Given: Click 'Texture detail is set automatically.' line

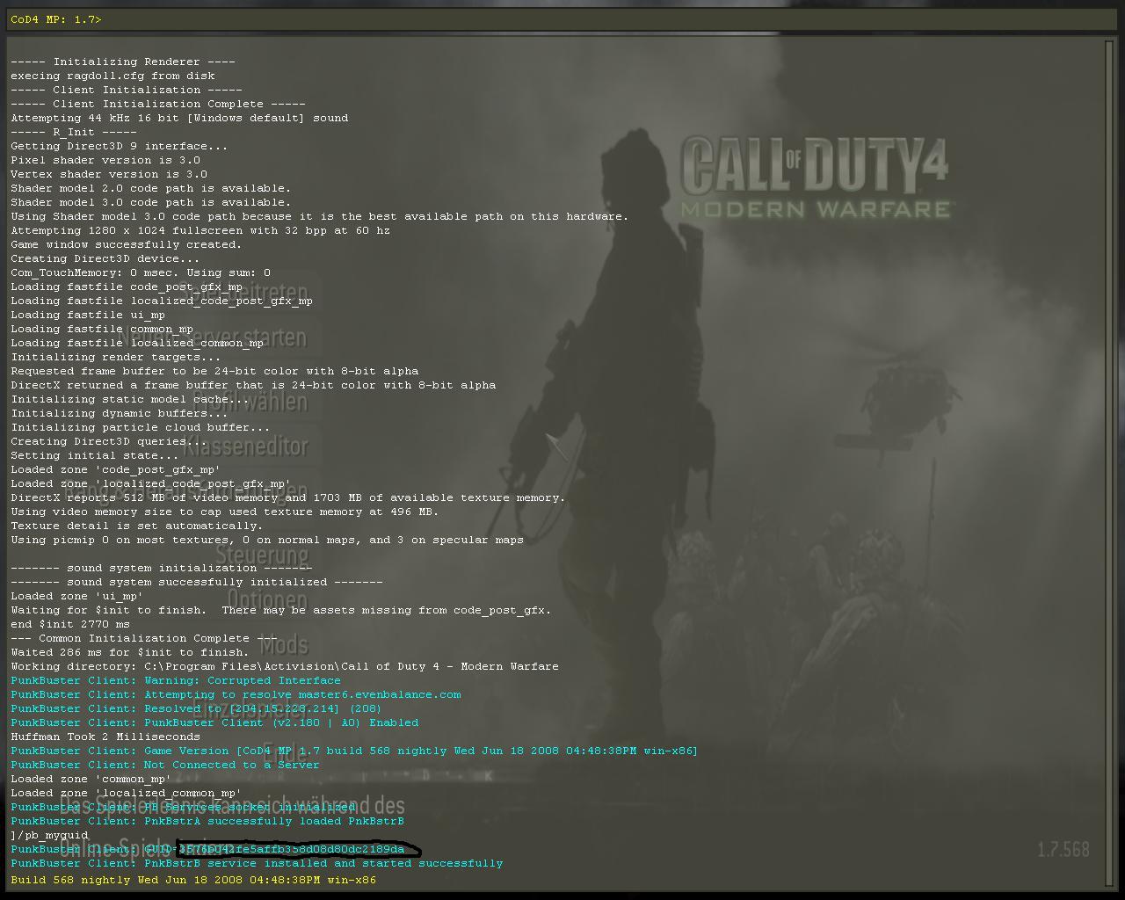Looking at the screenshot, I should (x=137, y=526).
